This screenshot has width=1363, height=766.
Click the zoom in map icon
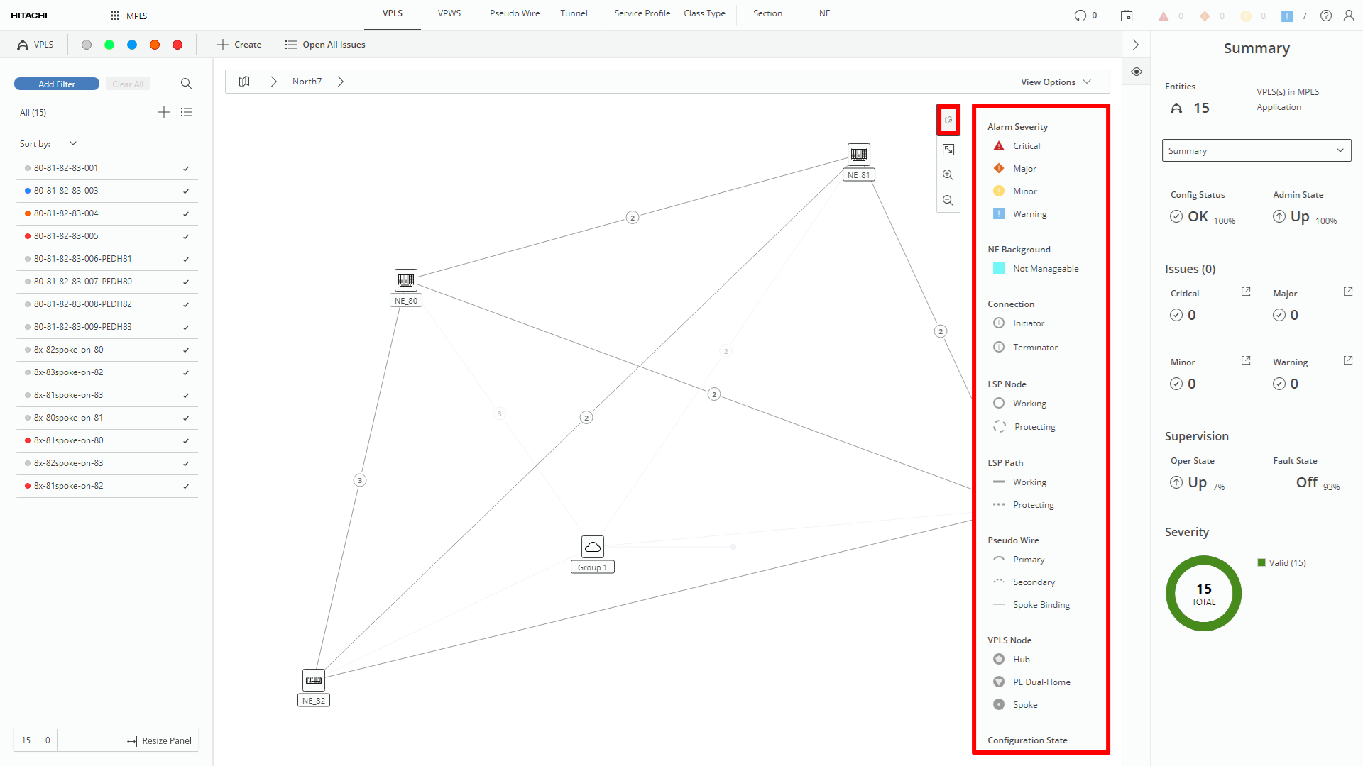[x=948, y=175]
